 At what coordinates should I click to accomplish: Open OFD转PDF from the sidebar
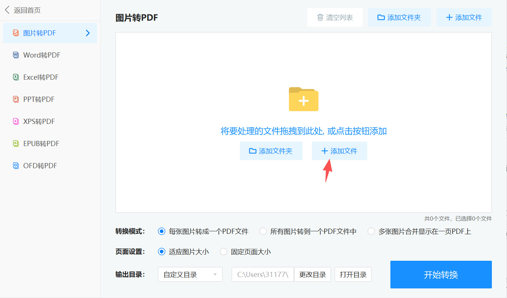[x=39, y=166]
